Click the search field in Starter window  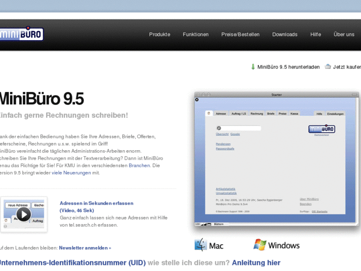238,128
